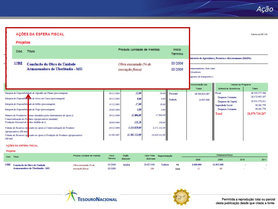Select the Nacional total '28.564.814.287'

[202, 94]
